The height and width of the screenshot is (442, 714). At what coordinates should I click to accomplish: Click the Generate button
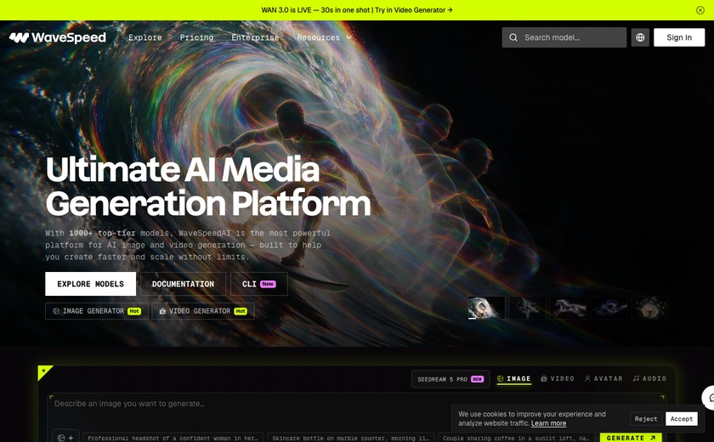[x=631, y=438]
